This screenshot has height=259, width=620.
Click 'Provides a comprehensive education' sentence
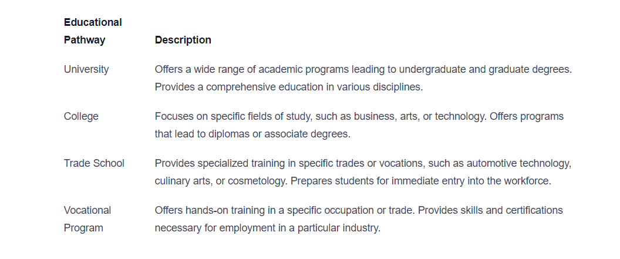pyautogui.click(x=289, y=87)
